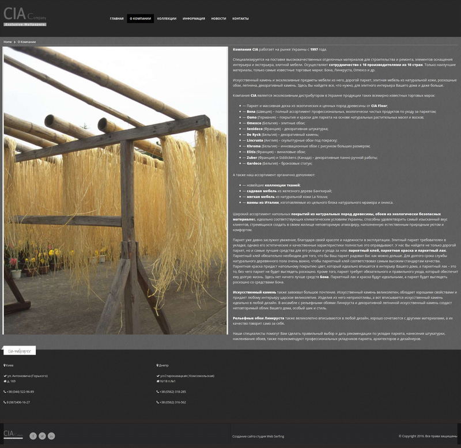This screenshot has height=448, width=461.
Task: Click the Omexco (Бельгия) list entry
Action: [x=274, y=123]
